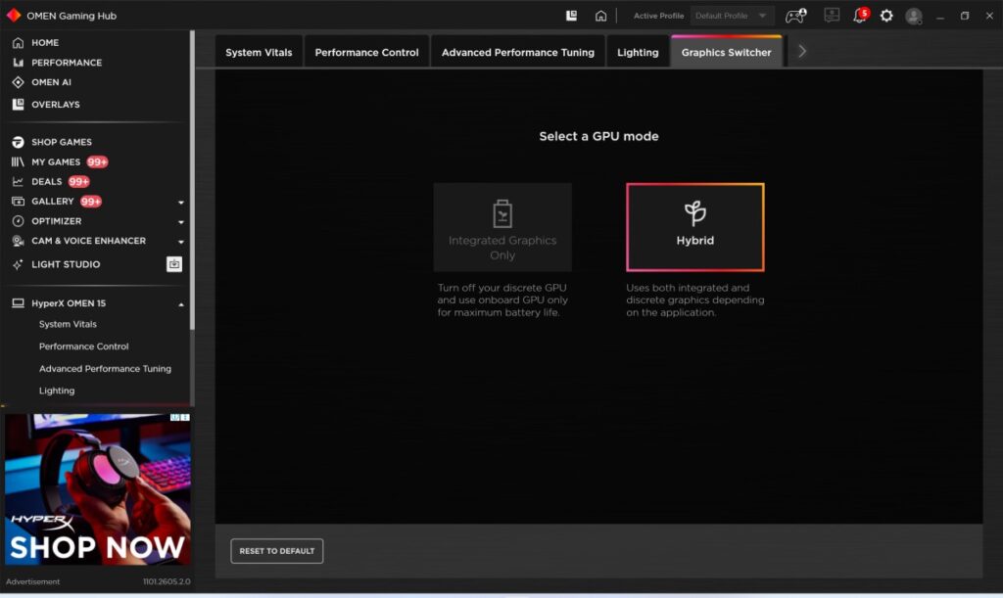Click the OVERLAYS label in sidebar
The width and height of the screenshot is (1003, 598).
(x=56, y=104)
